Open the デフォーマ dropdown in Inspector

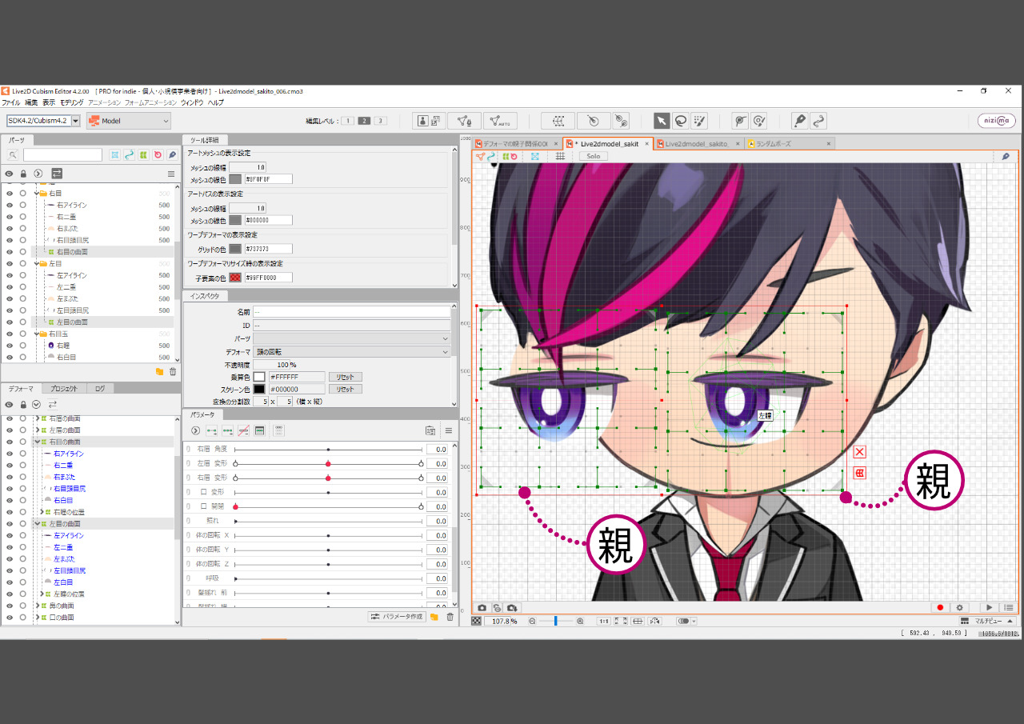352,352
